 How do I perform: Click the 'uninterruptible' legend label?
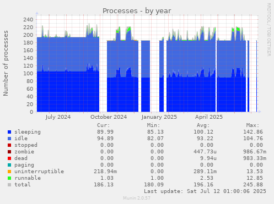(39, 172)
